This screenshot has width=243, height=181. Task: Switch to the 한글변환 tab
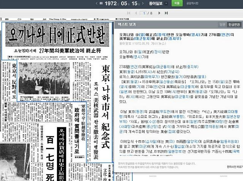click(x=234, y=25)
